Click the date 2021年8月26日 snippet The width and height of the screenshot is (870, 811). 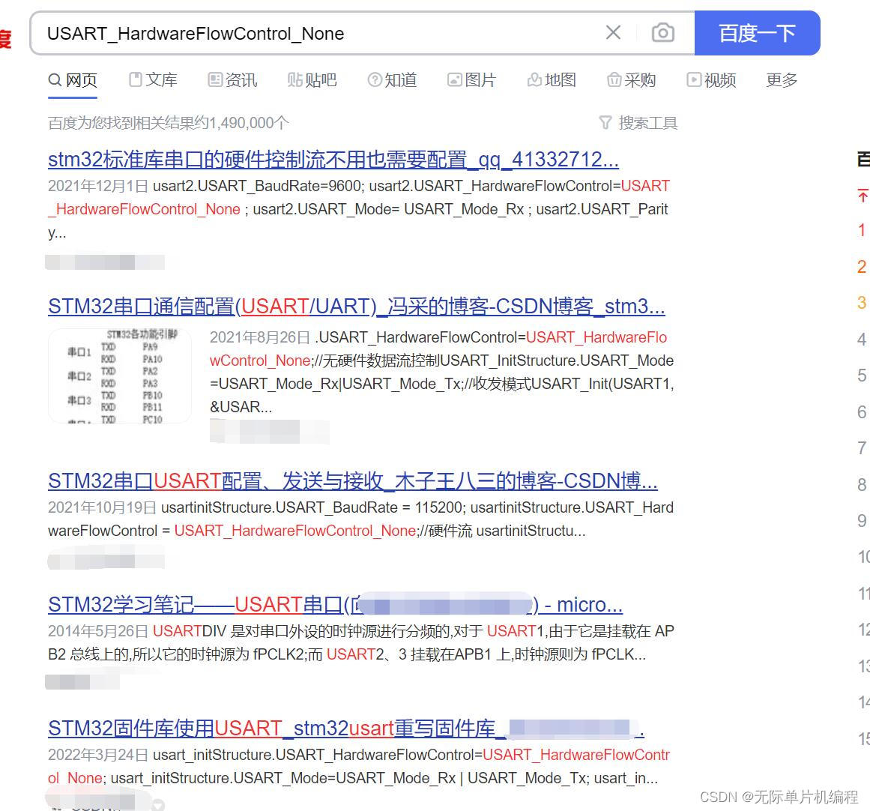point(260,337)
